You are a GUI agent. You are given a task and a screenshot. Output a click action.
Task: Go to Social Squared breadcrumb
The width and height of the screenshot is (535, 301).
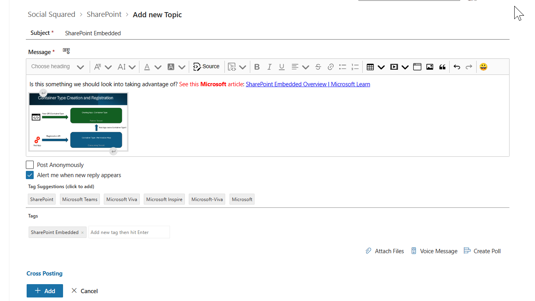(x=51, y=15)
